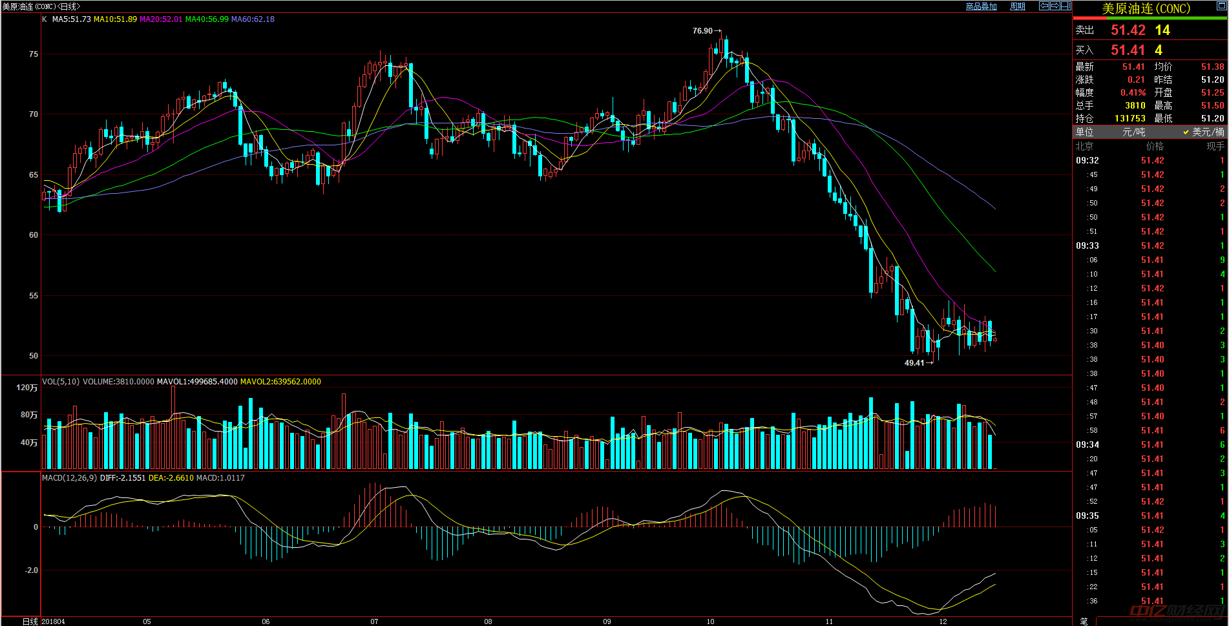Jump to month 12 on the date axis
The height and width of the screenshot is (626, 1229).
pos(943,621)
